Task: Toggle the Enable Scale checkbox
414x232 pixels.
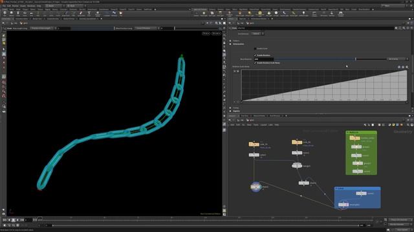Action: click(x=255, y=49)
